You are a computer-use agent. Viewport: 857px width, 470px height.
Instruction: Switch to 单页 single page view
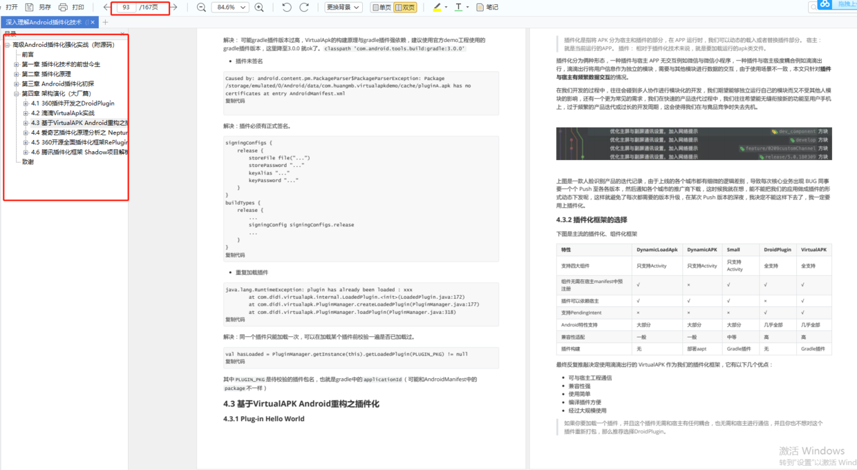tap(381, 7)
